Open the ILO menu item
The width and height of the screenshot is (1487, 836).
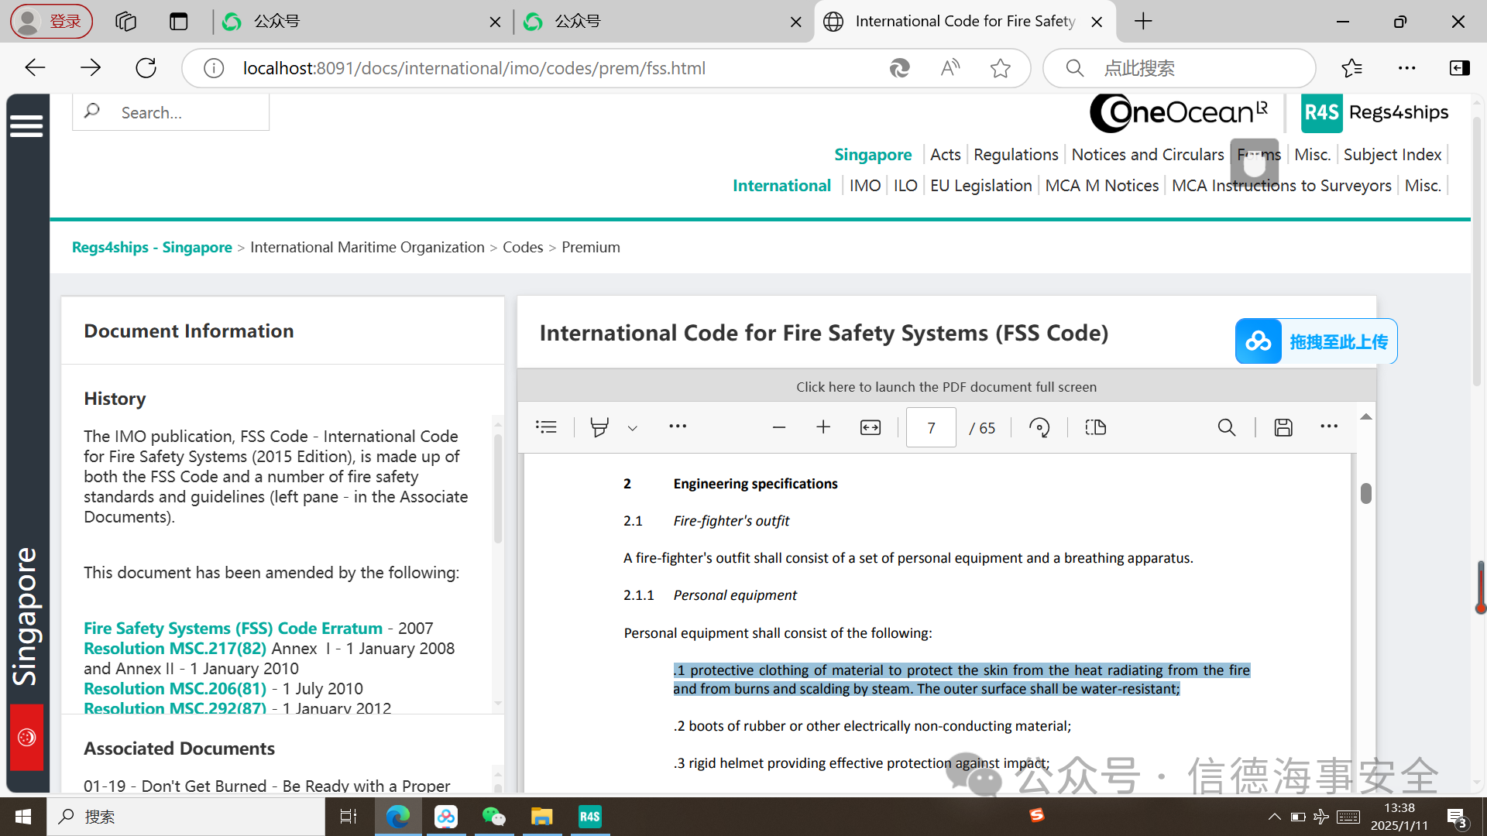905,185
